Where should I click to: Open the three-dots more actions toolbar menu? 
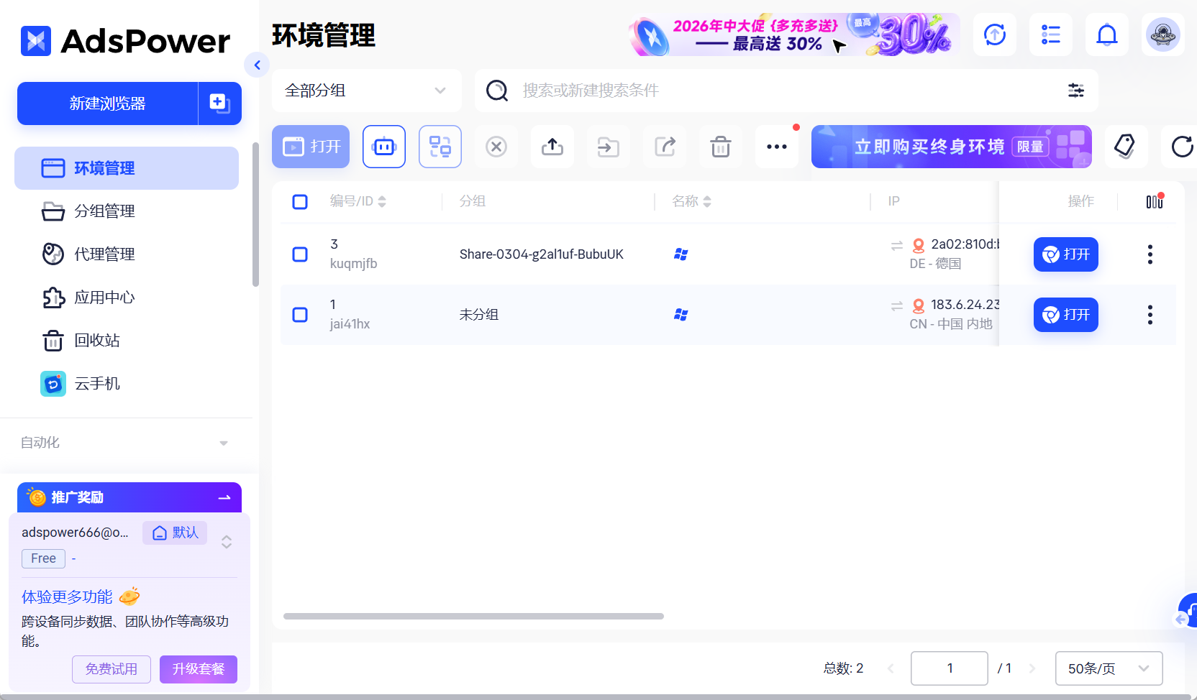[777, 147]
